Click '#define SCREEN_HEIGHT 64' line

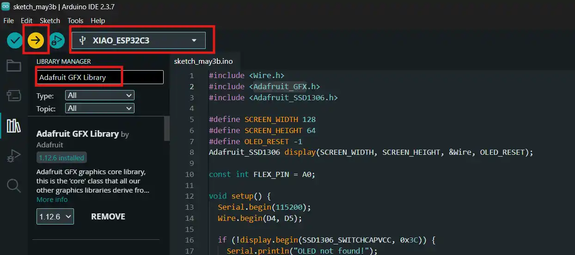coord(262,130)
